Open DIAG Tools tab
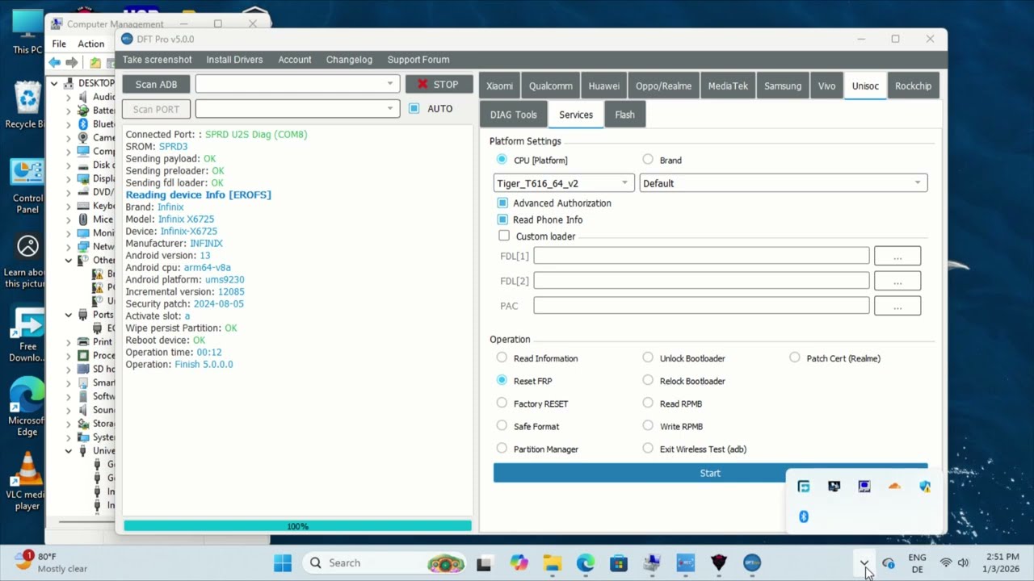Image resolution: width=1034 pixels, height=581 pixels. [513, 115]
